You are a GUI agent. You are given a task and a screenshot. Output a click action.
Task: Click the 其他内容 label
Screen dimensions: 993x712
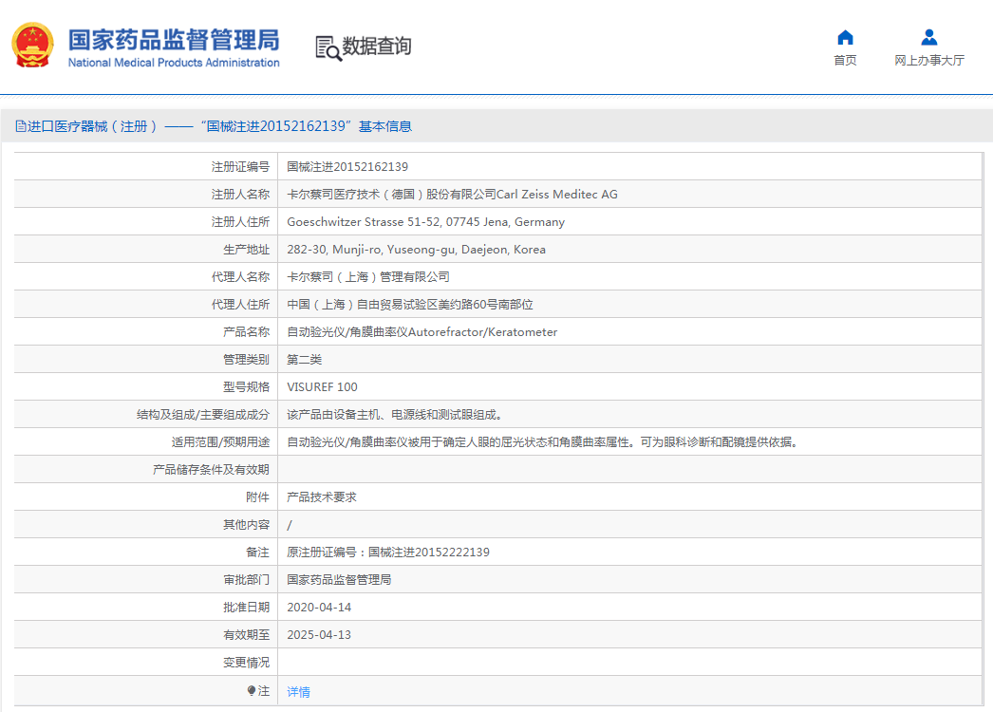click(246, 524)
